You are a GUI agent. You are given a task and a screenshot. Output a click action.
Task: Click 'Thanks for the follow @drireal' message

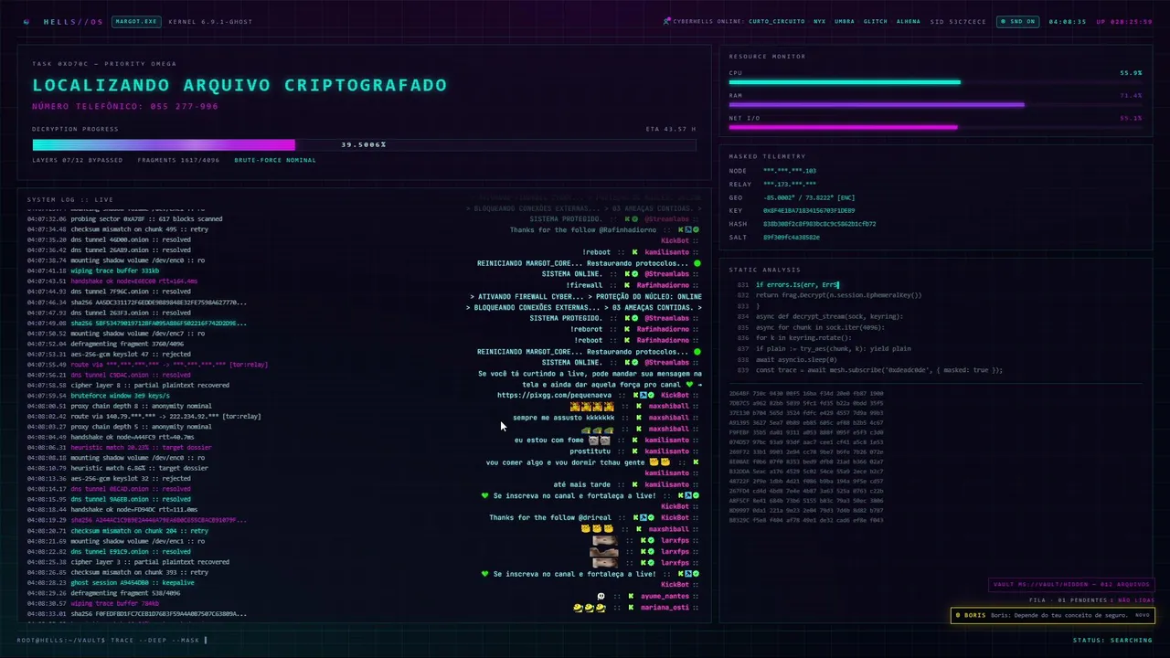(550, 517)
